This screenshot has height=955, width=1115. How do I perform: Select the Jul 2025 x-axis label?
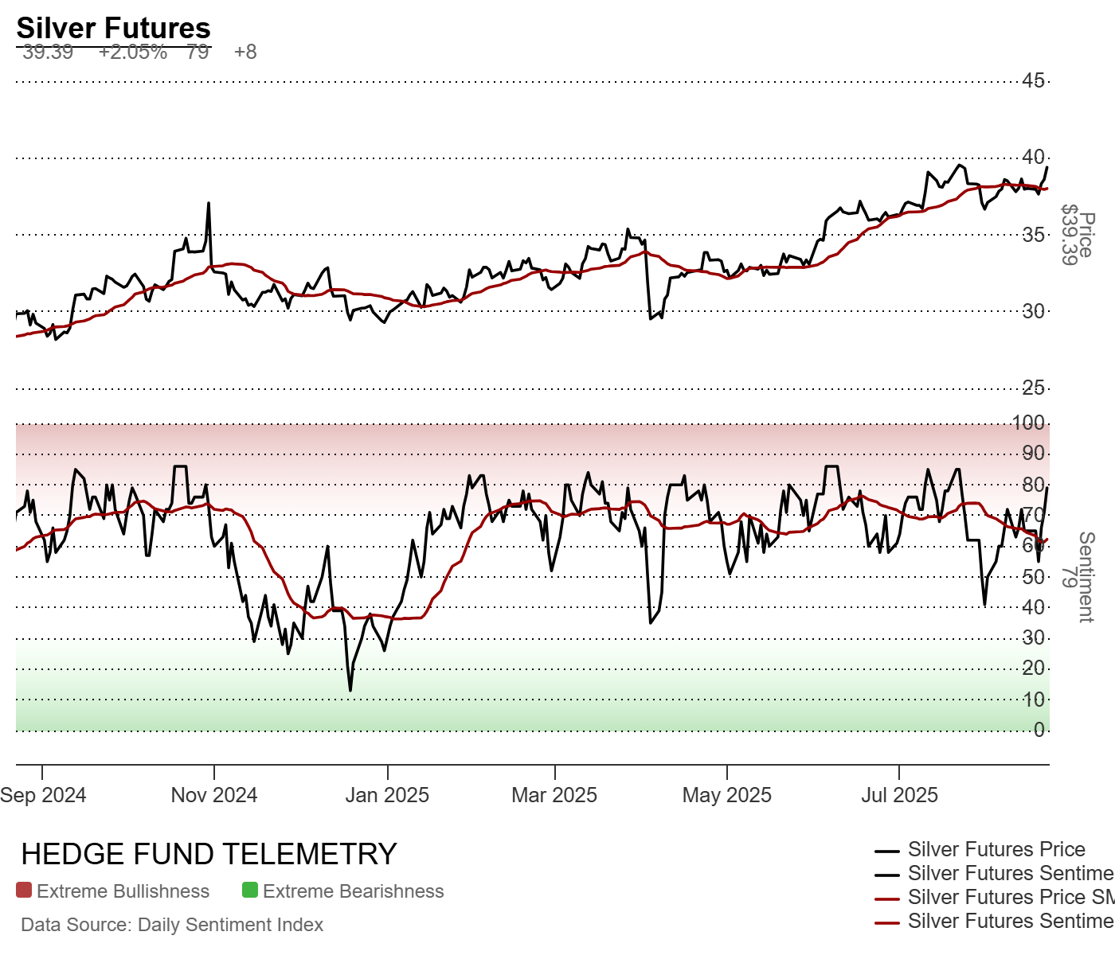(x=899, y=795)
